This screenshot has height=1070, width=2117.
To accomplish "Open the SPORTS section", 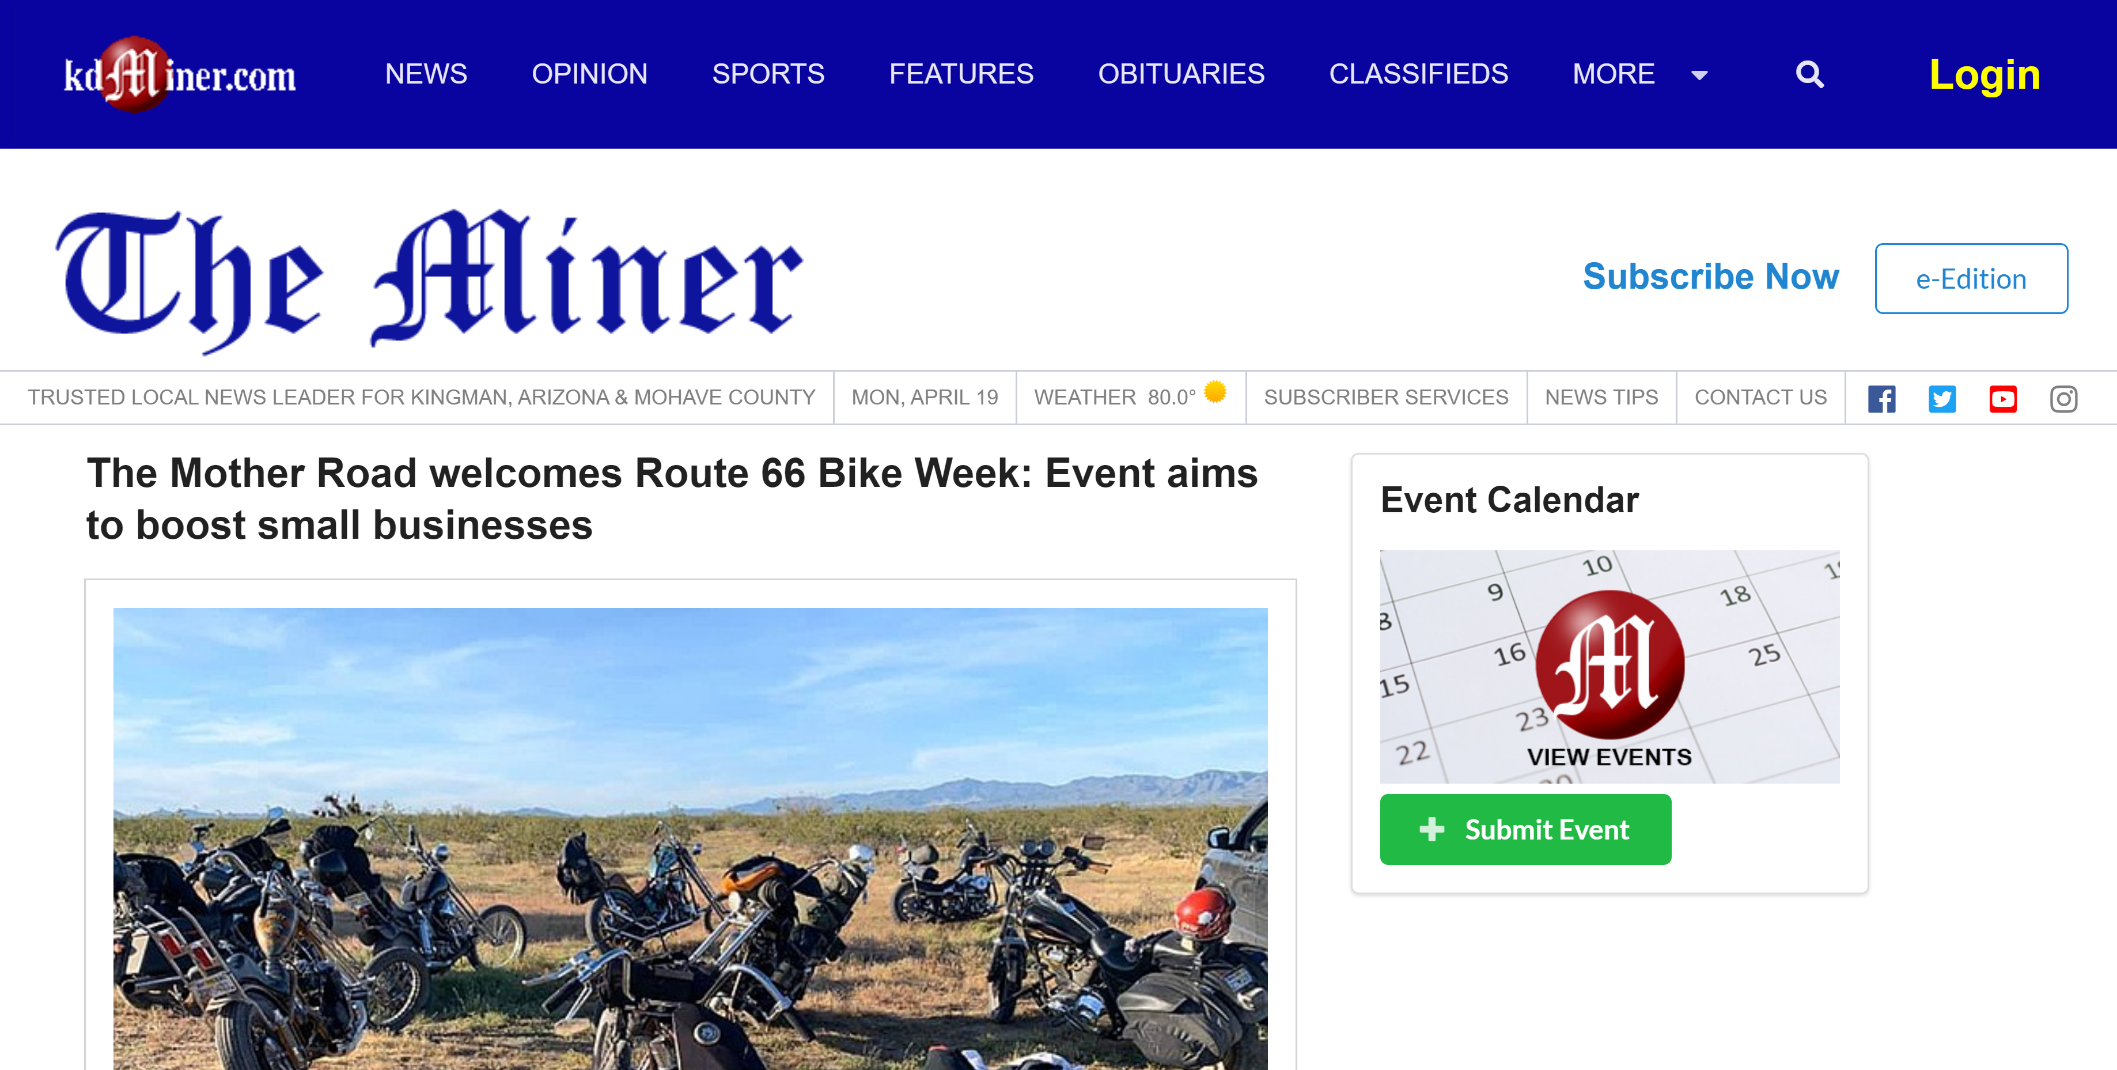I will [767, 74].
